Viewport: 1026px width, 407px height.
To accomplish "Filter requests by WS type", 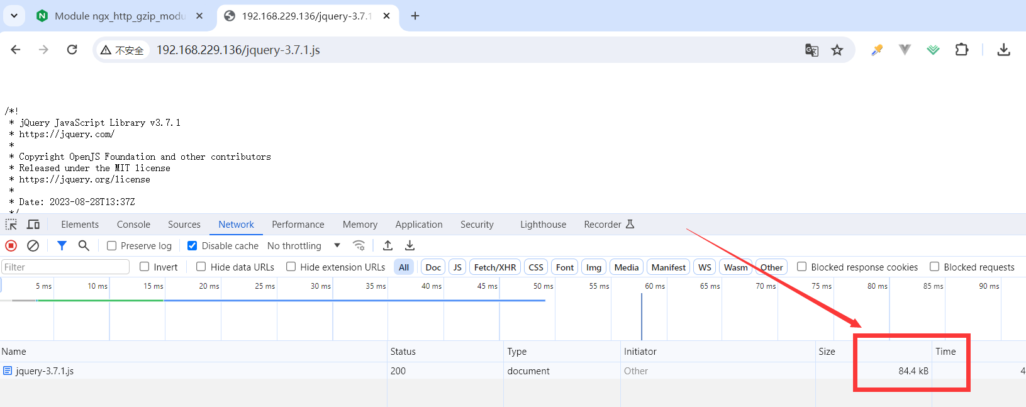I will [x=705, y=267].
